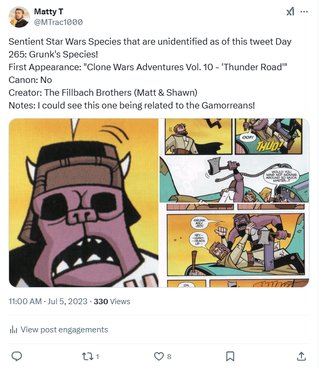This screenshot has width=319, height=368.
Task: Share the post via the share icon
Action: (x=301, y=356)
